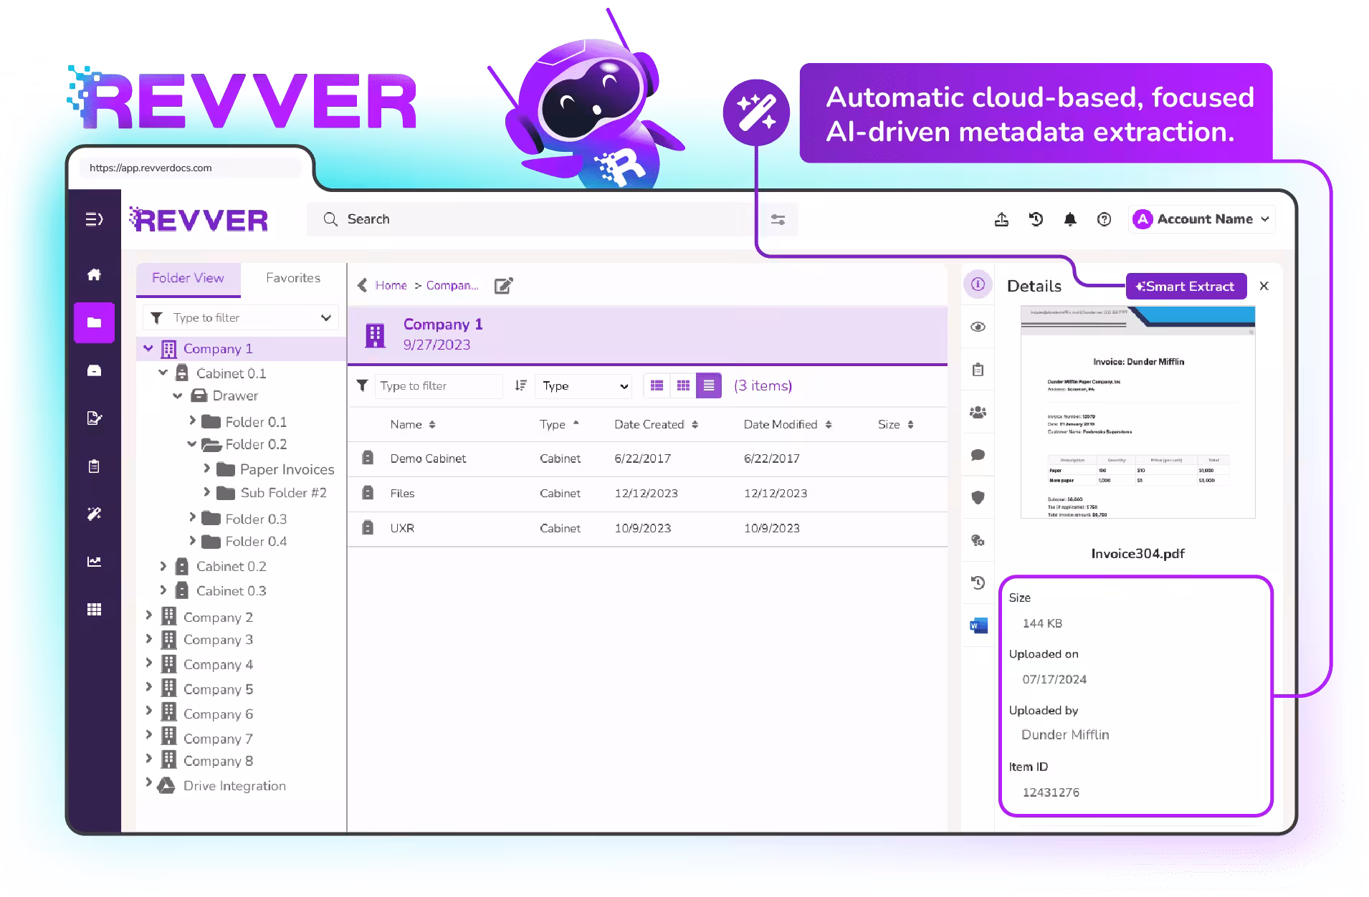Open the Smart Extract wand icon in sidebar
This screenshot has width=1369, height=897.
click(94, 514)
